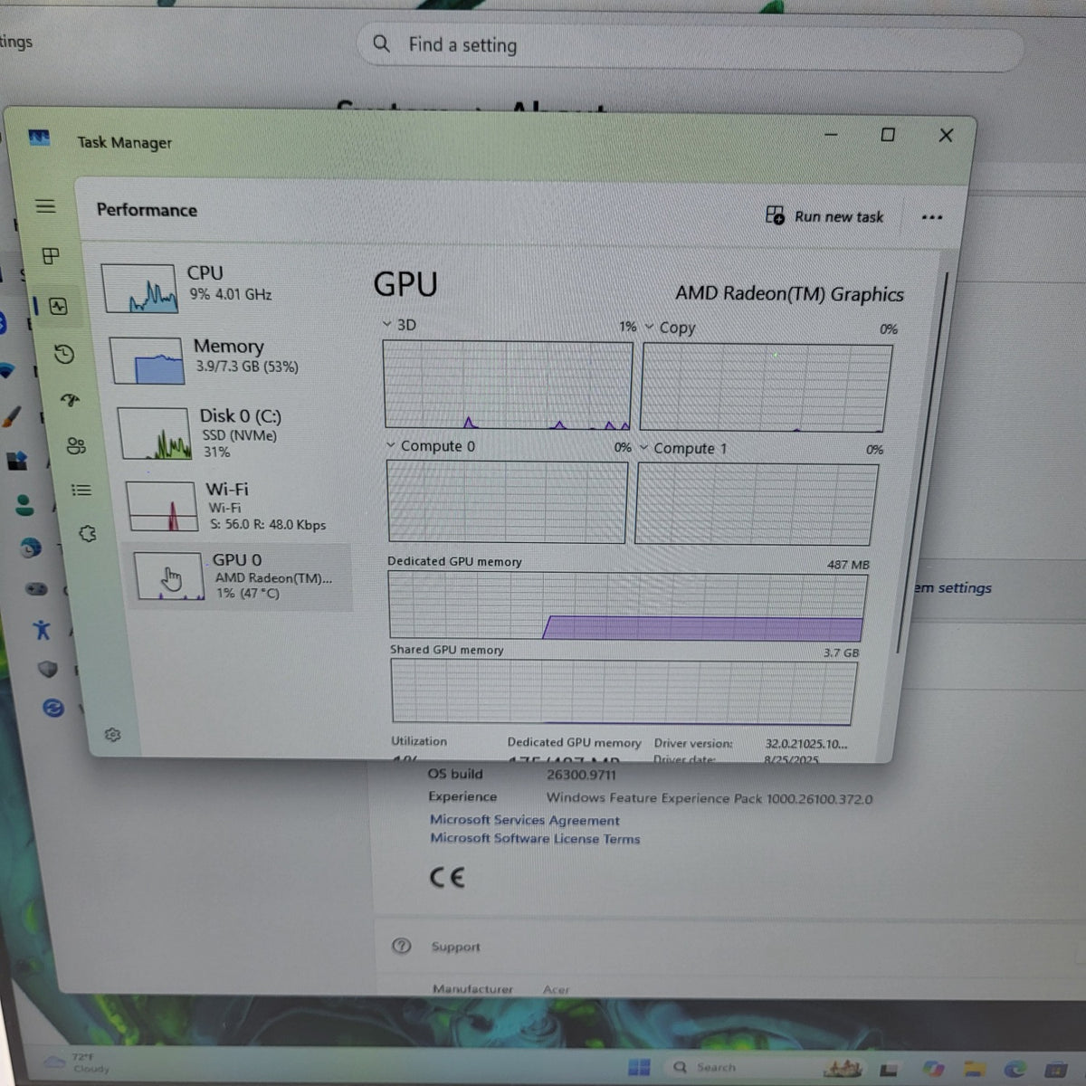This screenshot has width=1086, height=1086.
Task: Open the three-dot more options menu
Action: click(932, 217)
